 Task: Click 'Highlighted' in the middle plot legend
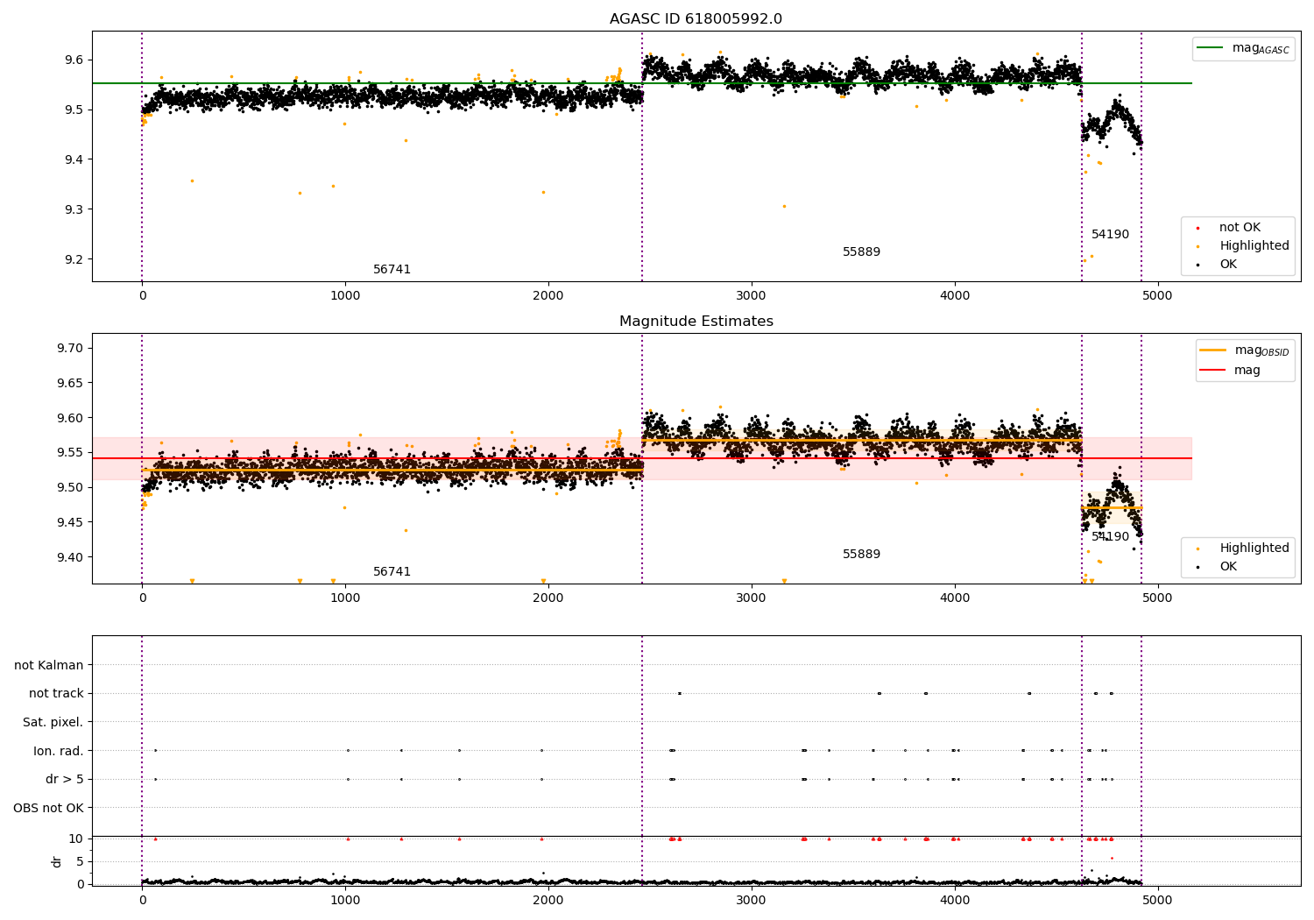[1254, 548]
